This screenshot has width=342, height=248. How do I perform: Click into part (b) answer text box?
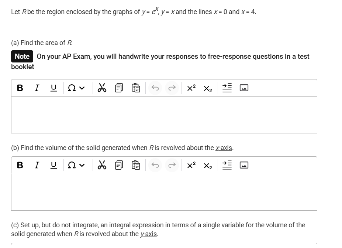(164, 192)
